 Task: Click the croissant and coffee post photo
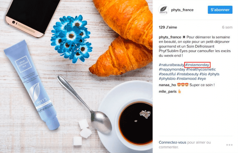[76, 76]
